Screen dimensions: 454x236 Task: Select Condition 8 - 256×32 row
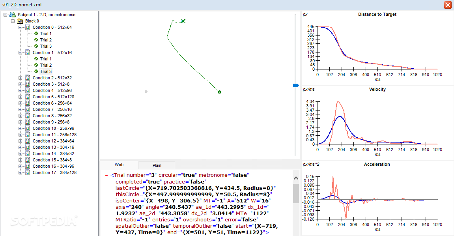(52, 116)
